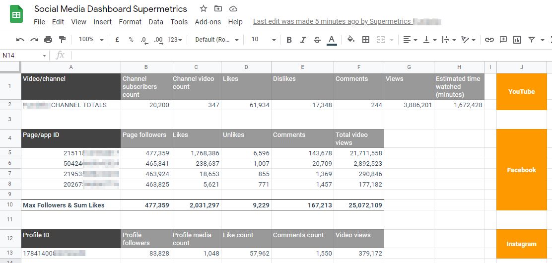Select the cell with 83,828

pos(146,253)
